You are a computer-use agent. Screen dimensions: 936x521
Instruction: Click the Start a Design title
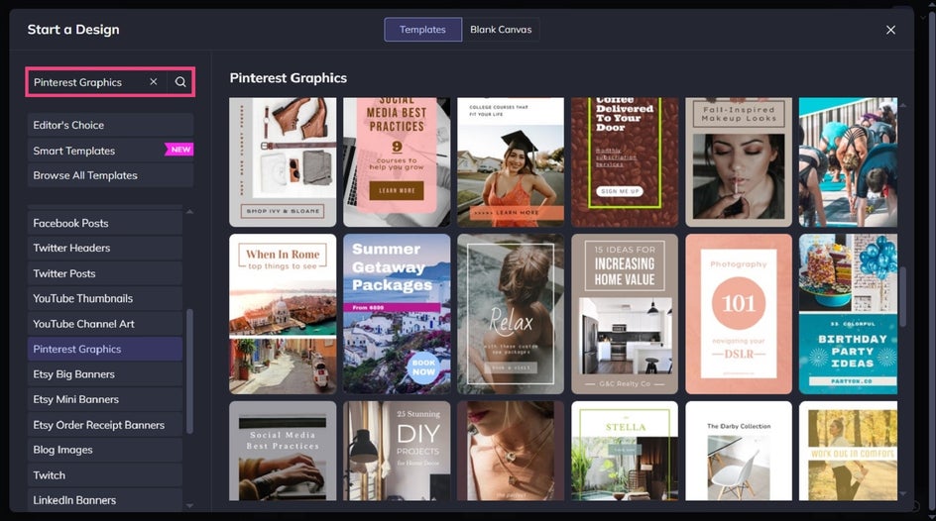click(73, 29)
